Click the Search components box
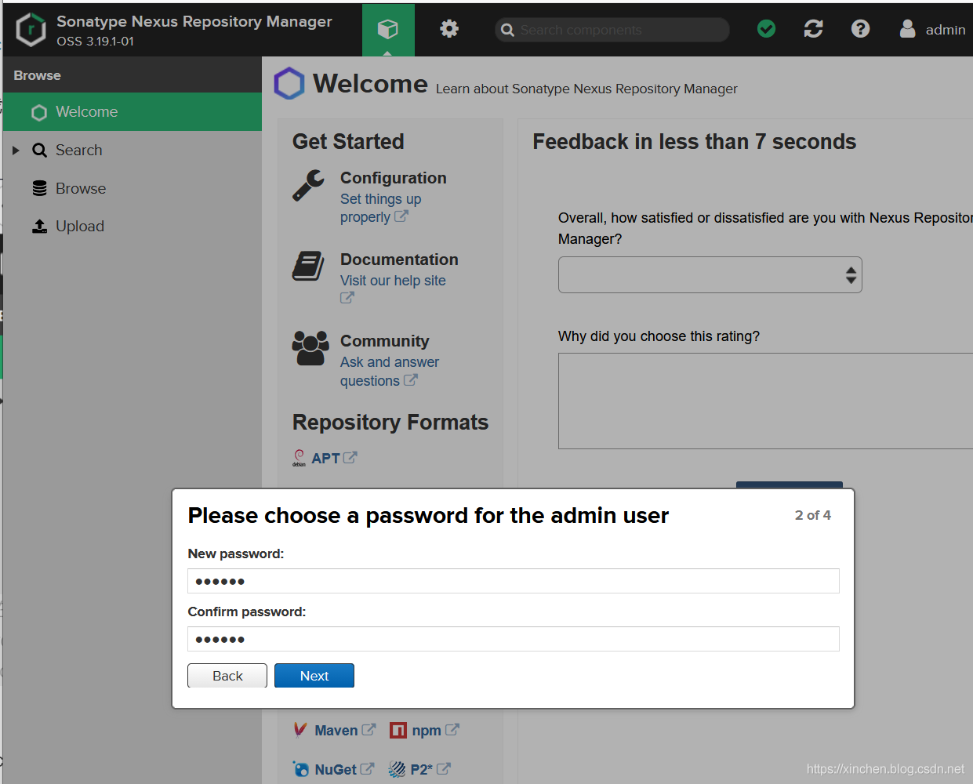The width and height of the screenshot is (973, 784). (x=612, y=30)
